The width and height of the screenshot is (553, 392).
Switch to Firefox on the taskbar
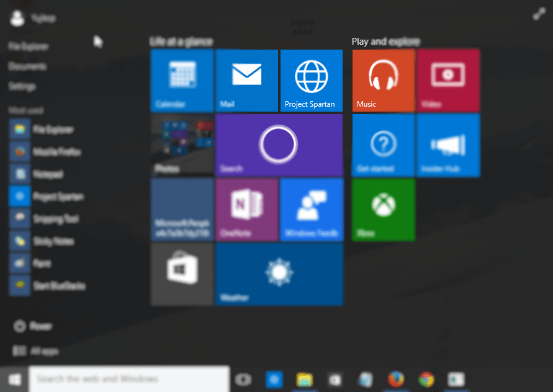[396, 380]
